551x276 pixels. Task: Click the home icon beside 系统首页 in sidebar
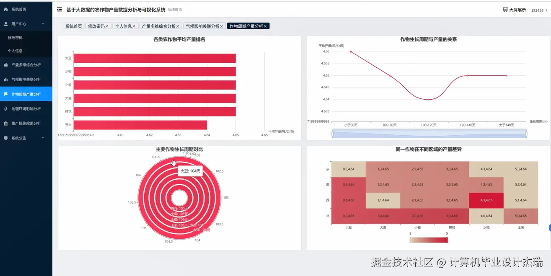point(5,9)
